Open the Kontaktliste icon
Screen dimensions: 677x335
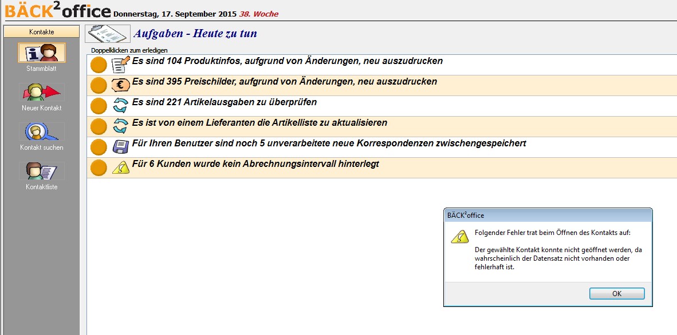click(x=42, y=171)
